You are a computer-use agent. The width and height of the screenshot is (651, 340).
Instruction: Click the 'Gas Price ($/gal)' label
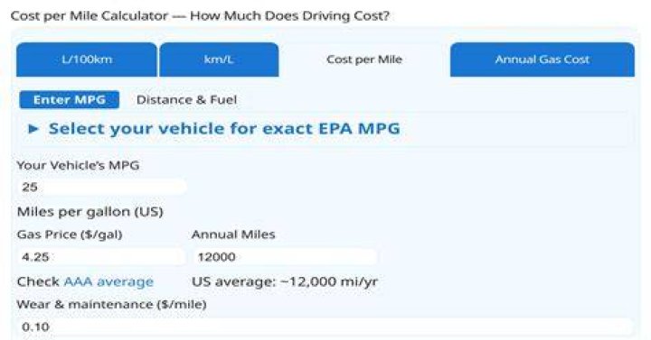70,234
